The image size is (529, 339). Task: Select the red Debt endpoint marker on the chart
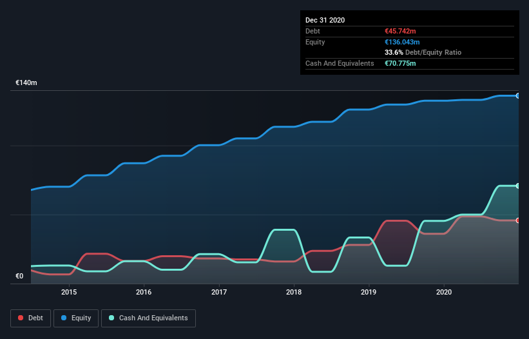(517, 220)
